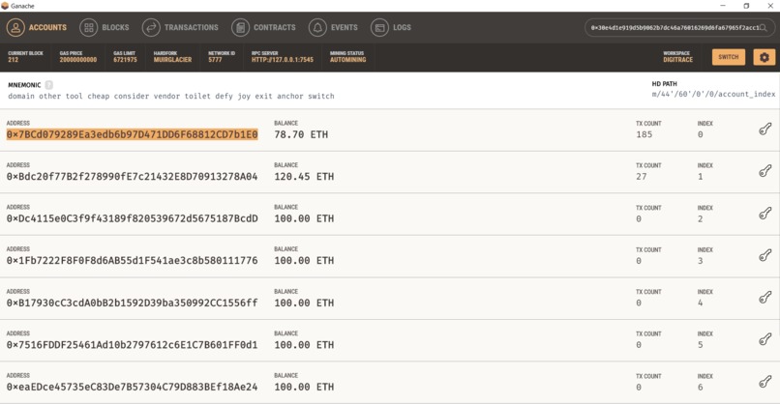Screen dimensions: 780x404
Task: Click the 120.45 ETH balance
Action: click(x=304, y=177)
